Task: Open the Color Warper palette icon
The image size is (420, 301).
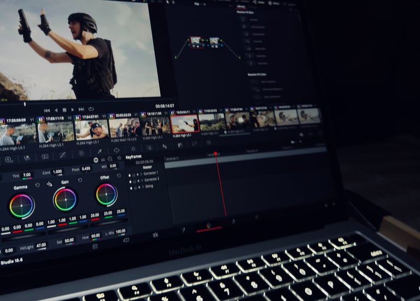Action: [x=81, y=153]
